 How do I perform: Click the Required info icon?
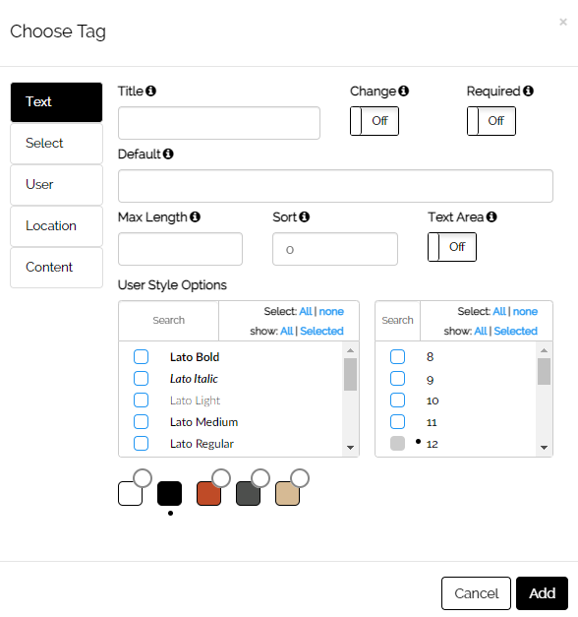tap(528, 91)
